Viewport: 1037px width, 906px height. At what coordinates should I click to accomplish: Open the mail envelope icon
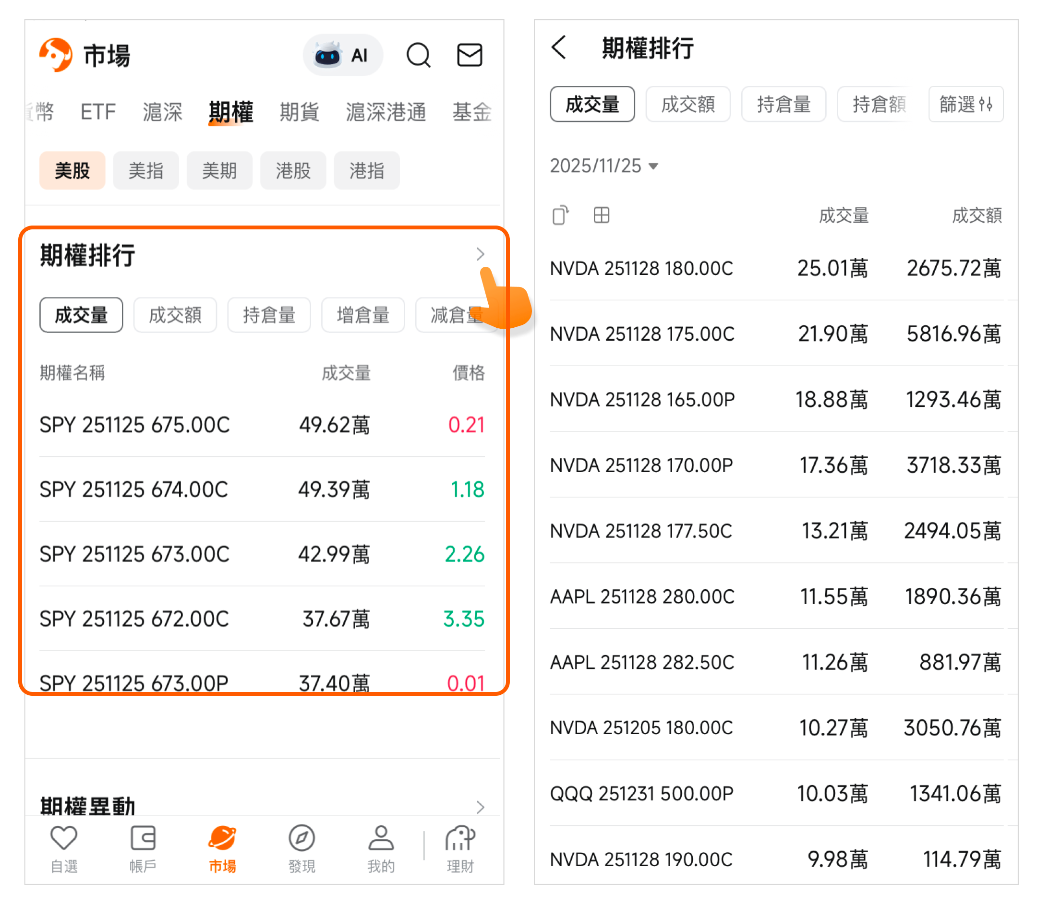pyautogui.click(x=469, y=55)
